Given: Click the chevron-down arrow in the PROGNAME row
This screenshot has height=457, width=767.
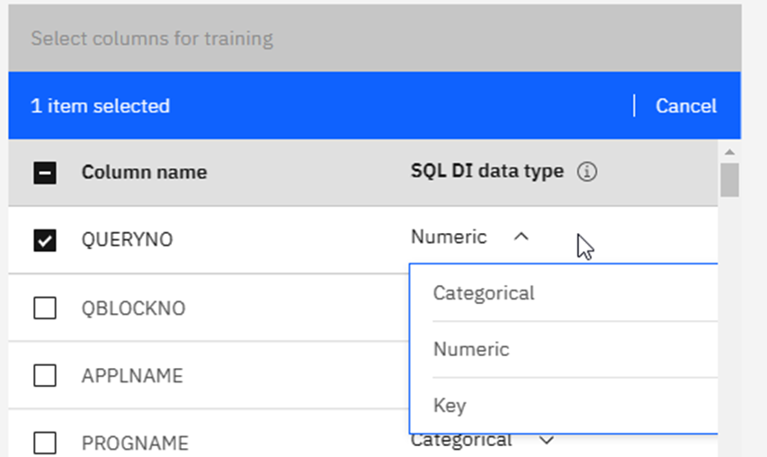Looking at the screenshot, I should [x=546, y=440].
